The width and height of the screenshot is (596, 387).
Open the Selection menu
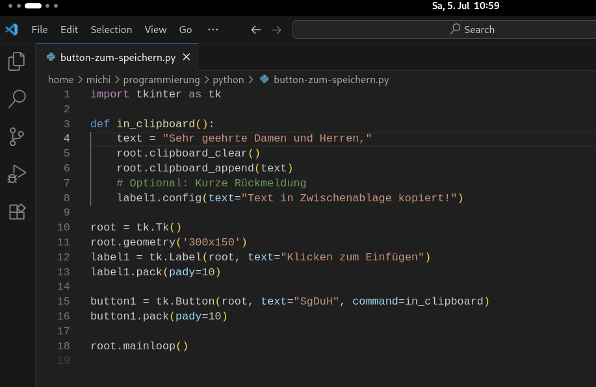(111, 30)
